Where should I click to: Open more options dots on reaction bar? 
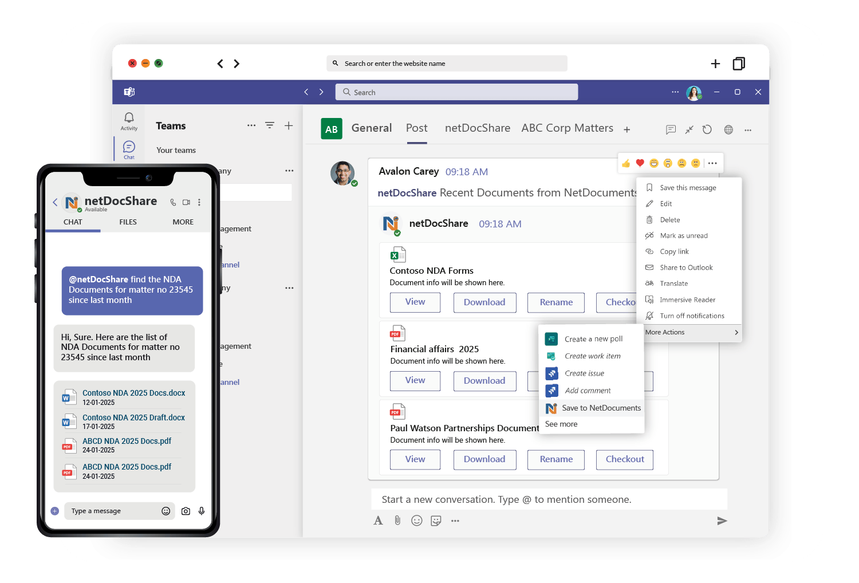[x=712, y=163]
